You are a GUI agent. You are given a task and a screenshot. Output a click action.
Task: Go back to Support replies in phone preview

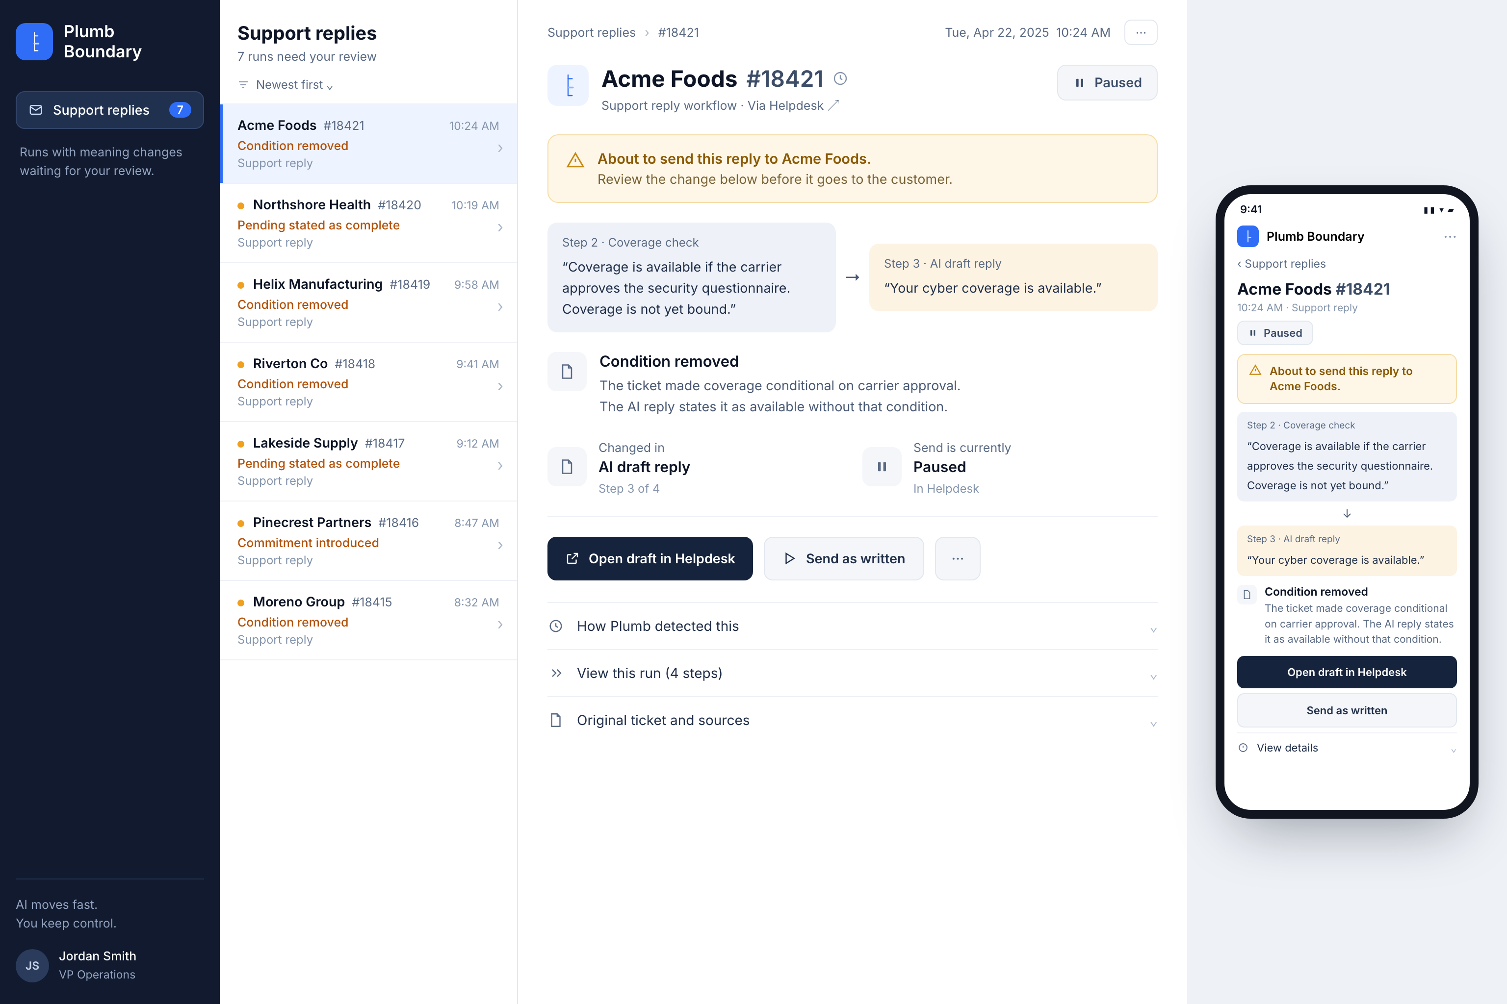pyautogui.click(x=1281, y=264)
